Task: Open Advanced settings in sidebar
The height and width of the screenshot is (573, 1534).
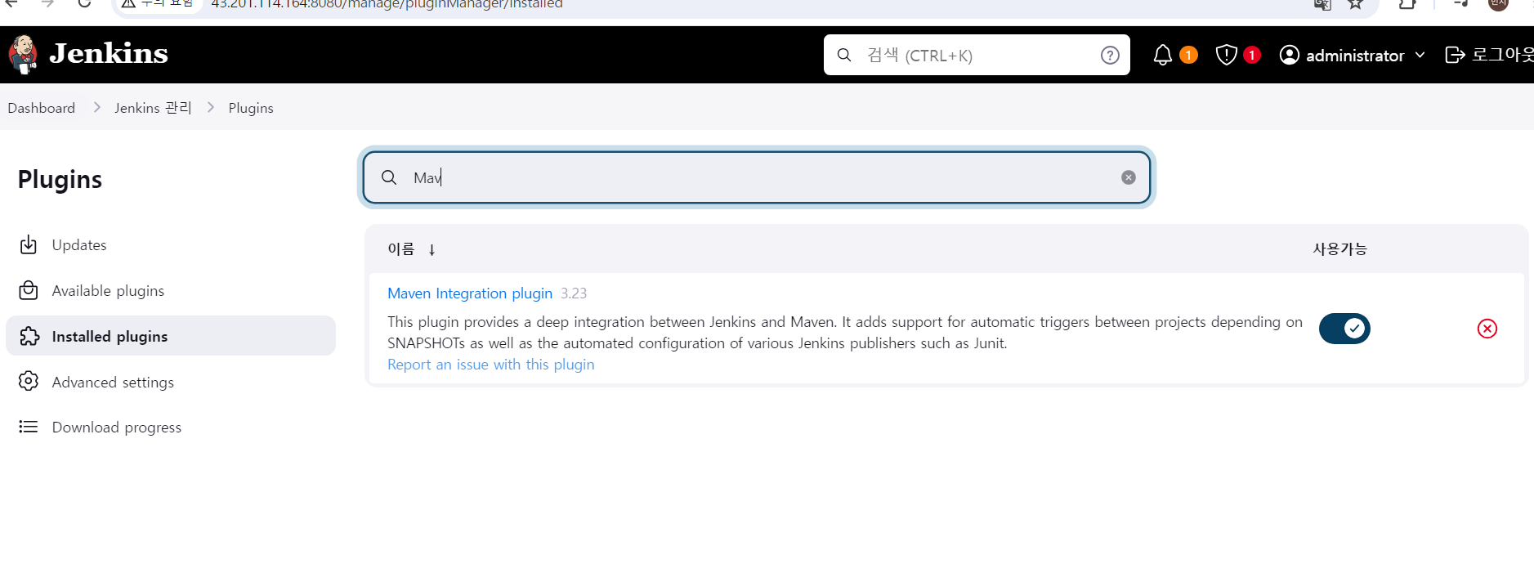Action: (170, 382)
